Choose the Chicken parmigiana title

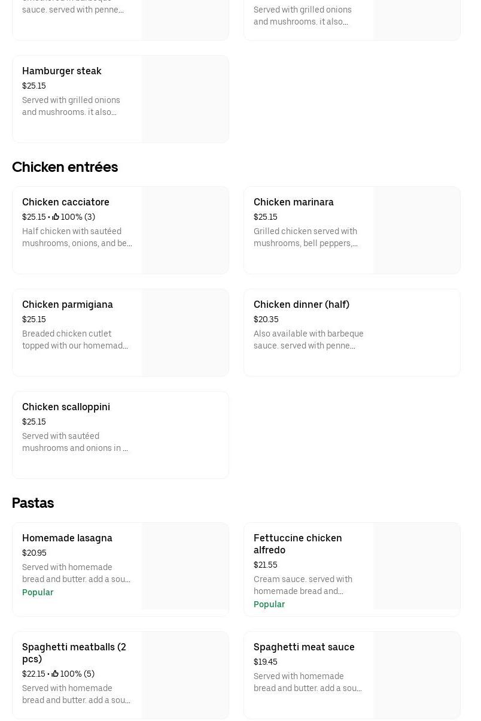pos(68,304)
